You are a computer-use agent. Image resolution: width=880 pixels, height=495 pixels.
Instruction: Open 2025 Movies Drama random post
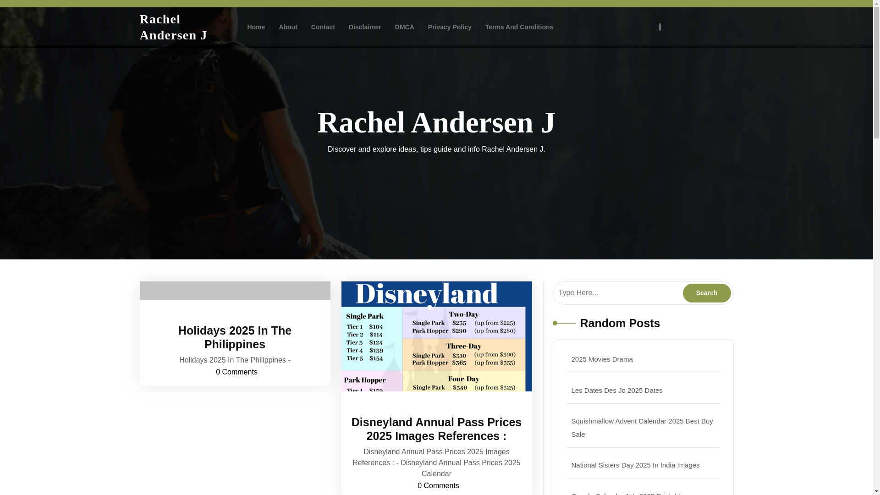coord(602,359)
